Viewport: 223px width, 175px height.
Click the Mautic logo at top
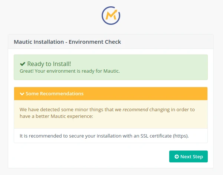(111, 16)
